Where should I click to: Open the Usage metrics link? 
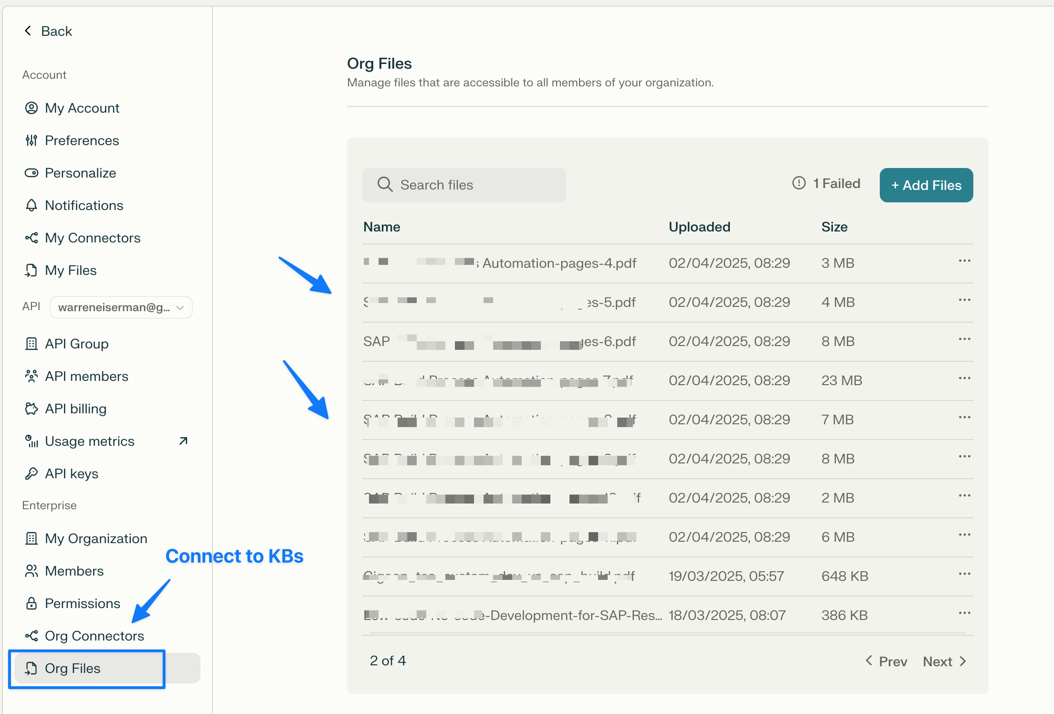90,441
